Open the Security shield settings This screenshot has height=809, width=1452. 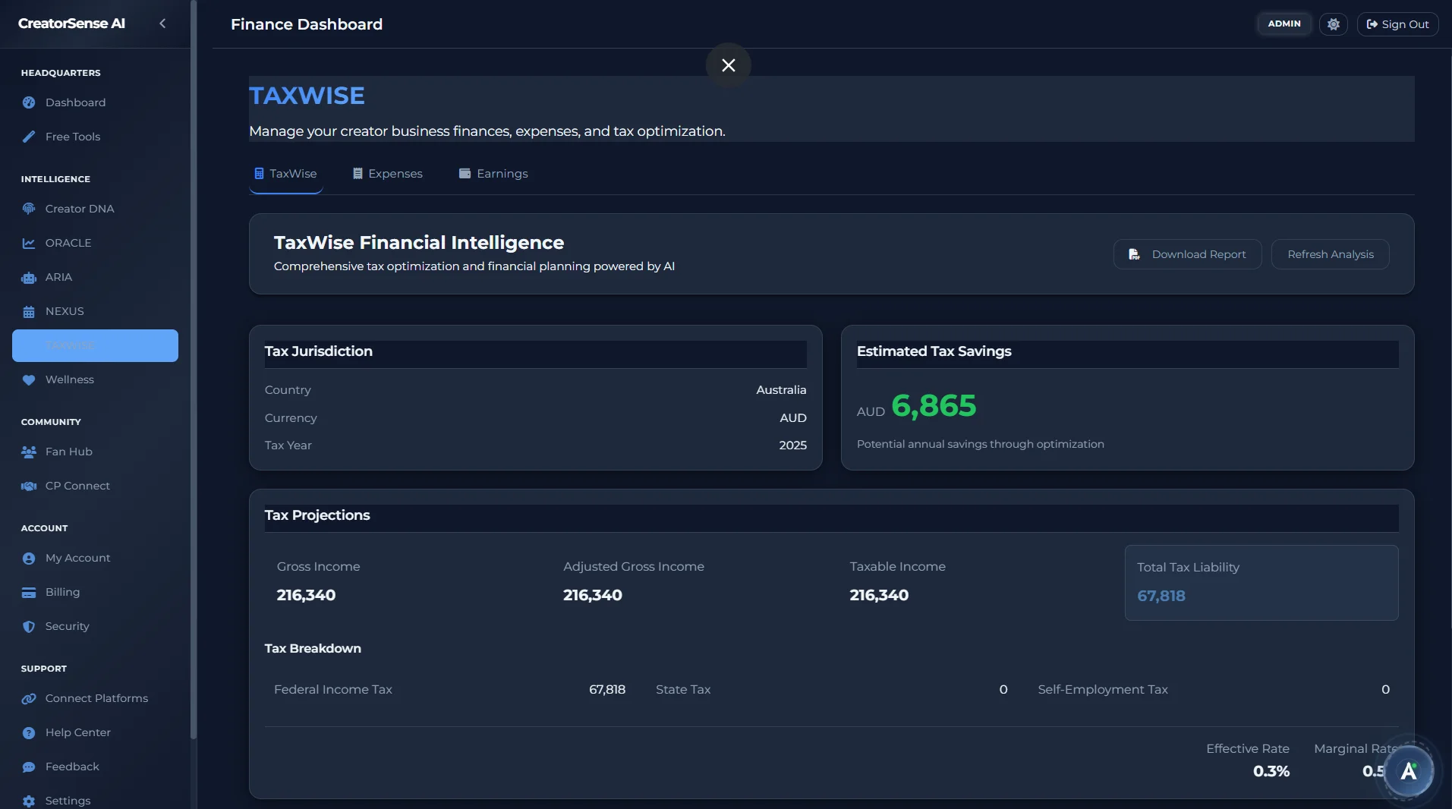pyautogui.click(x=67, y=626)
